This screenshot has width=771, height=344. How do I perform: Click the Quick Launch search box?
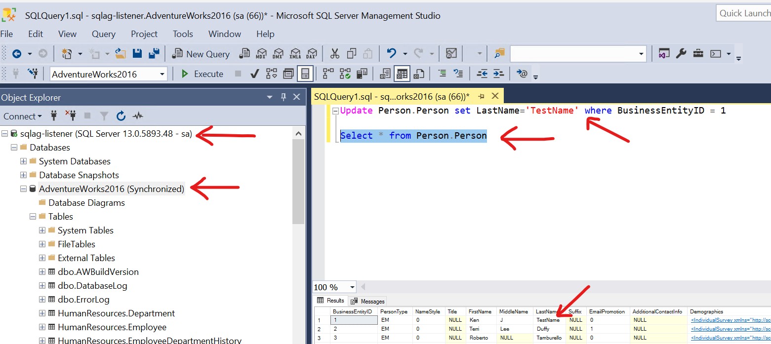click(743, 13)
